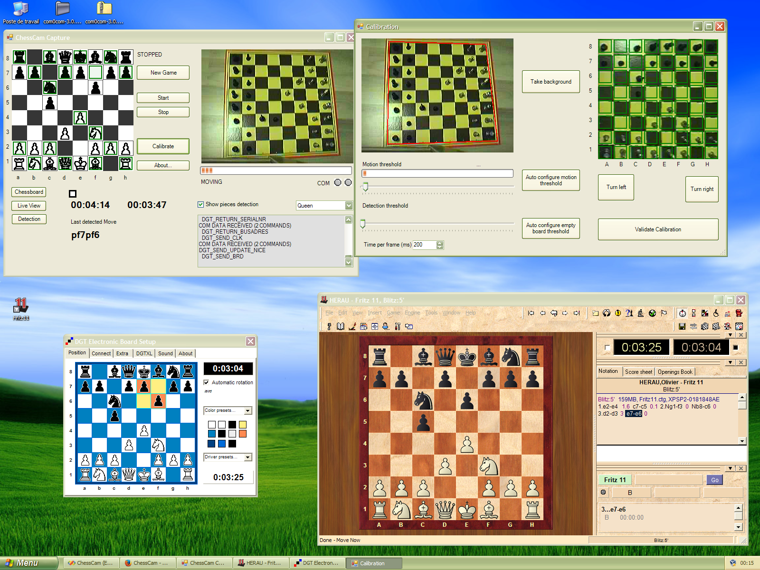Image resolution: width=760 pixels, height=570 pixels.
Task: Click the floppy disk save icon in Fritz
Action: pyautogui.click(x=682, y=326)
